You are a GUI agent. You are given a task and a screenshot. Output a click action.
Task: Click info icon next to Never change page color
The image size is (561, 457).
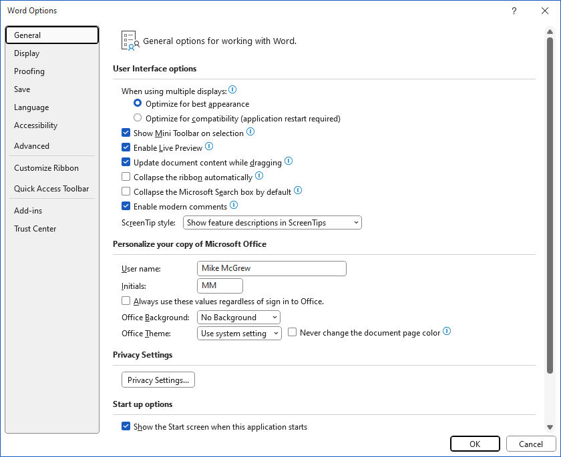(447, 331)
